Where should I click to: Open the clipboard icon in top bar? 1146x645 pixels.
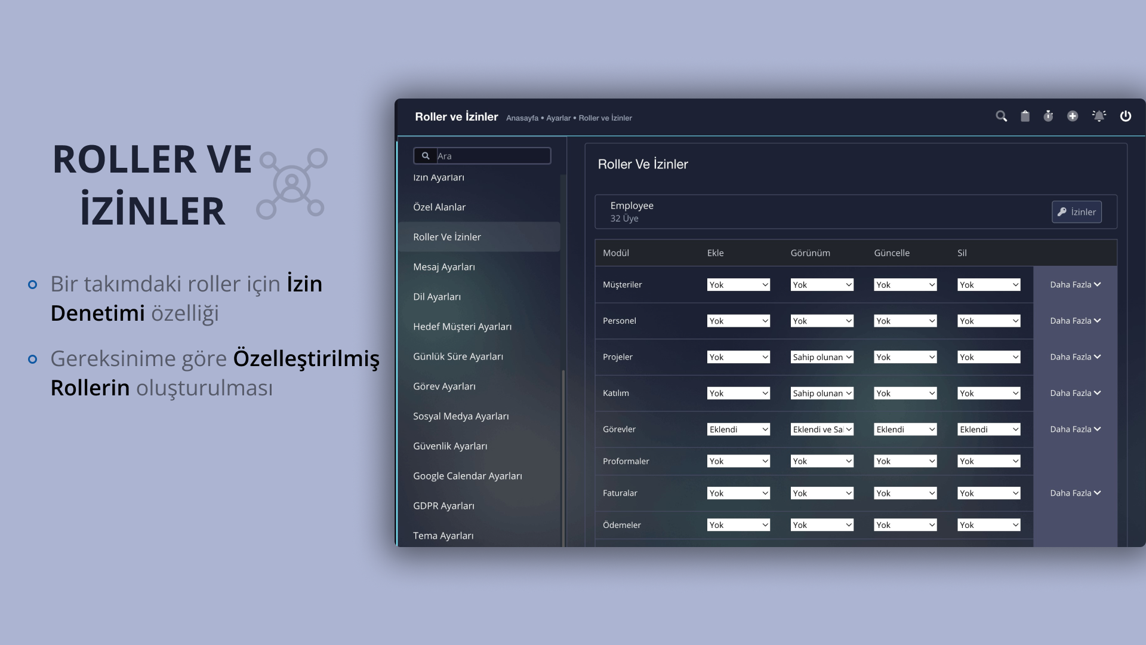1025,116
